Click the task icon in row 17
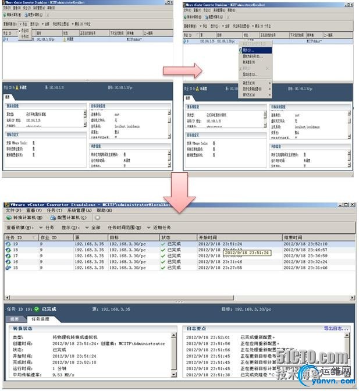This screenshot has height=391, width=359. click(x=8, y=256)
